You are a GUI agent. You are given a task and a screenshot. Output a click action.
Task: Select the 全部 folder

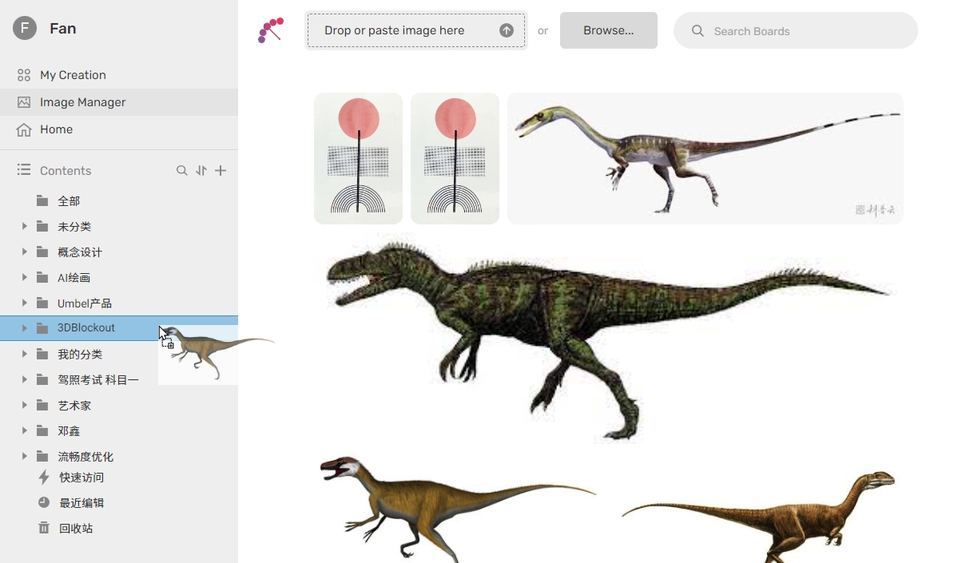69,201
